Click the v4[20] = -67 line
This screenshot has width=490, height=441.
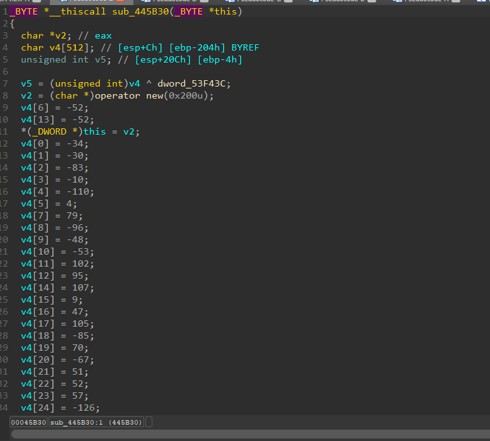58,359
